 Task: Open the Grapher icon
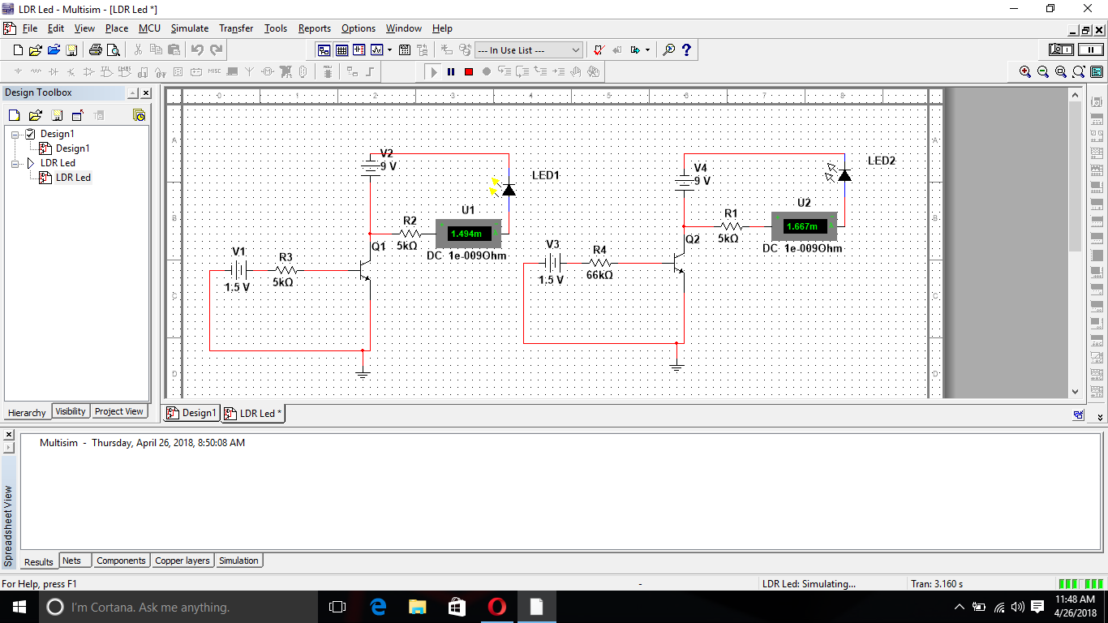tap(377, 50)
